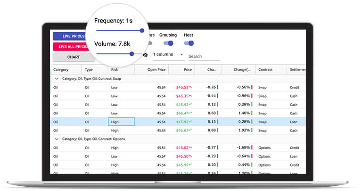Image resolution: width=362 pixels, height=191 pixels.
Task: Toggle the Heat switch
Action: coord(189,43)
